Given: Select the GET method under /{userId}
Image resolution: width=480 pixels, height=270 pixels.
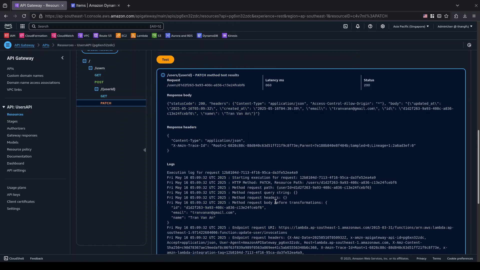Looking at the screenshot, I should (x=104, y=96).
